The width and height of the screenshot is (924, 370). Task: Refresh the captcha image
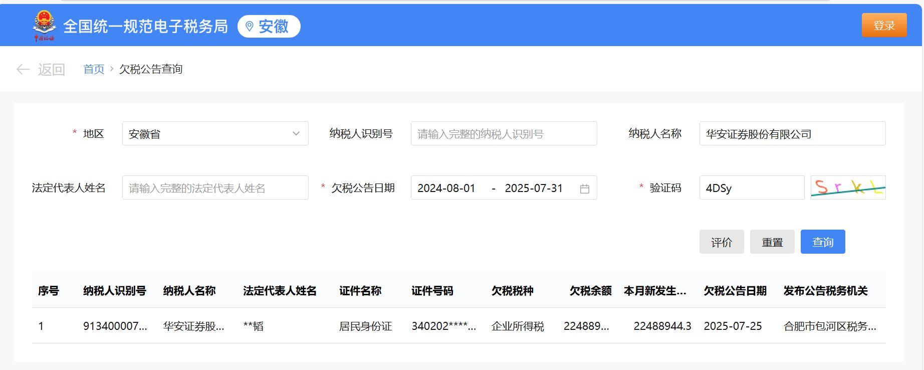pos(848,188)
